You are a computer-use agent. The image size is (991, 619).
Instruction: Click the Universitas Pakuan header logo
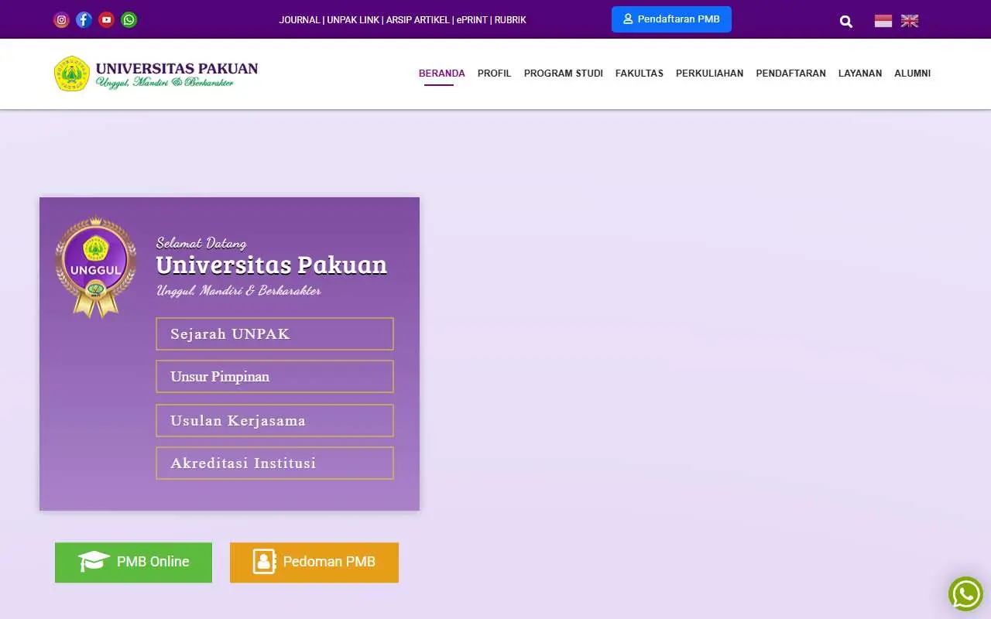[156, 74]
